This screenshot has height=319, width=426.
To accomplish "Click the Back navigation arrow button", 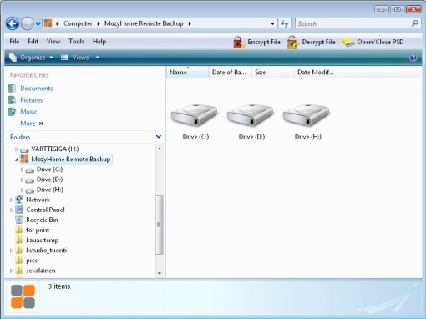I will (x=13, y=24).
